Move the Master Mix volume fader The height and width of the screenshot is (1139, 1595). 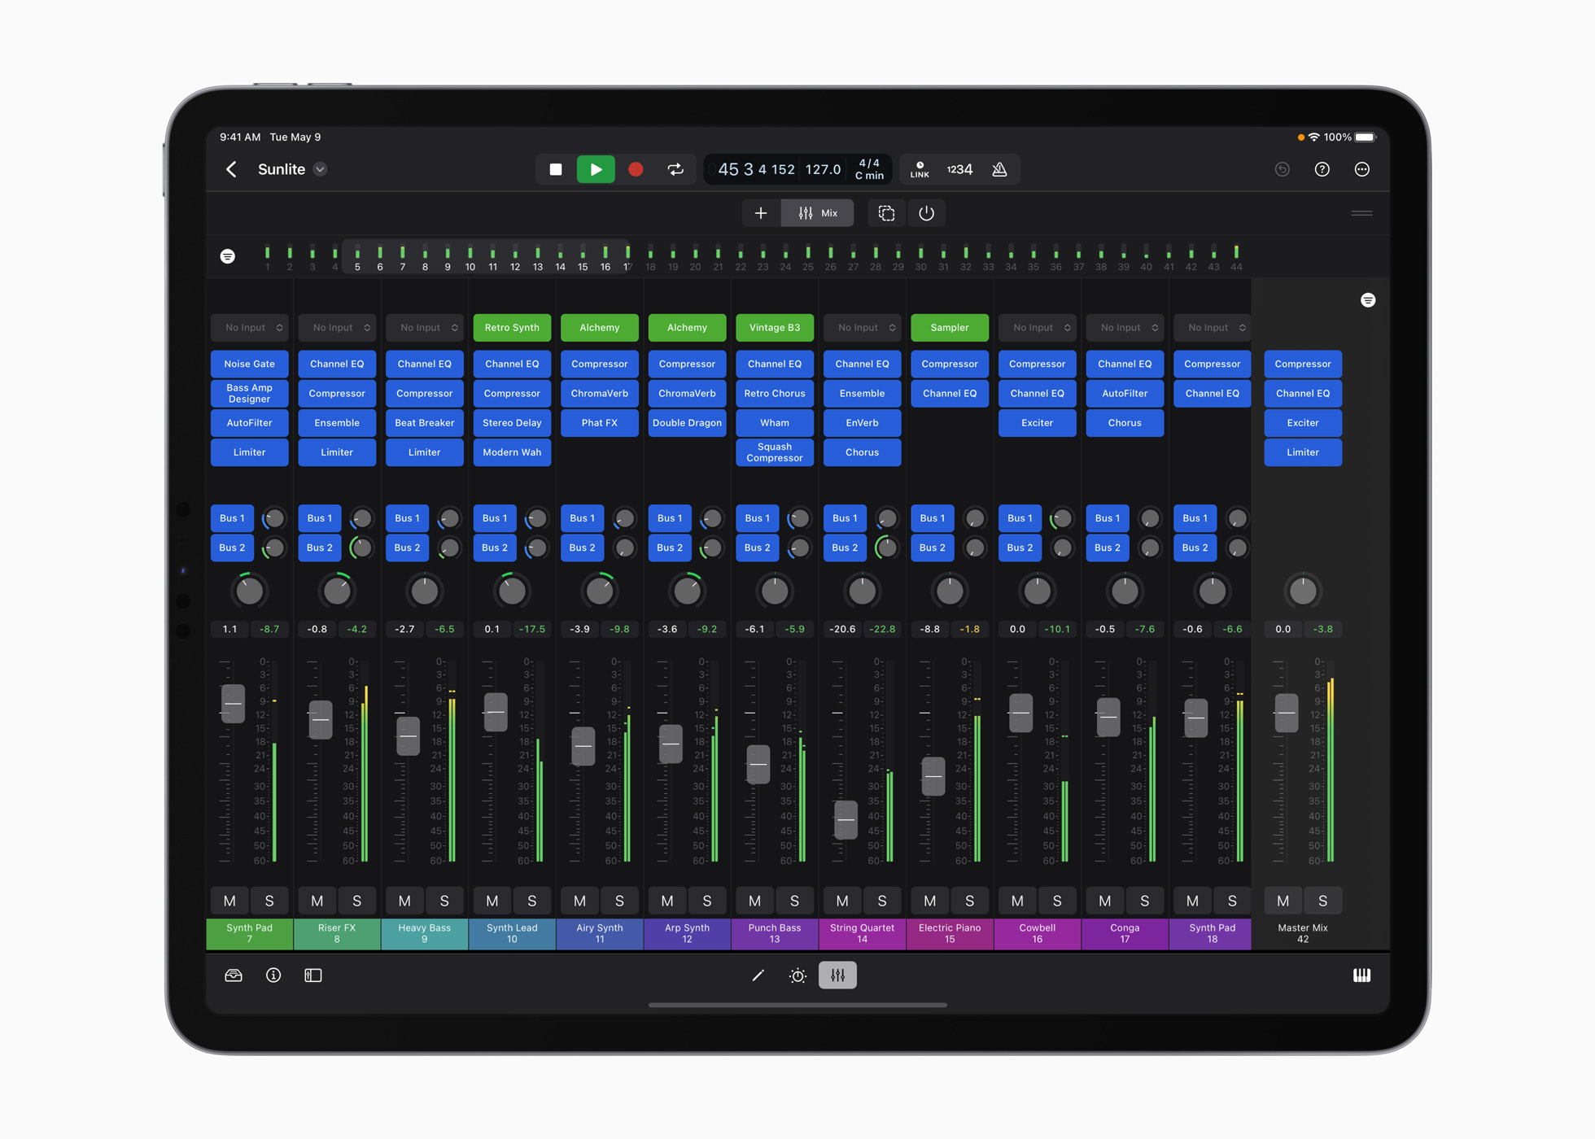[1286, 714]
